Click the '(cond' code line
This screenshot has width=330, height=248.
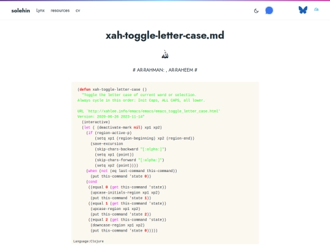[x=92, y=182]
